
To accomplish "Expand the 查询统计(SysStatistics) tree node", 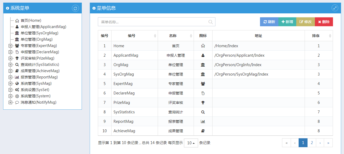I will tap(10, 65).
